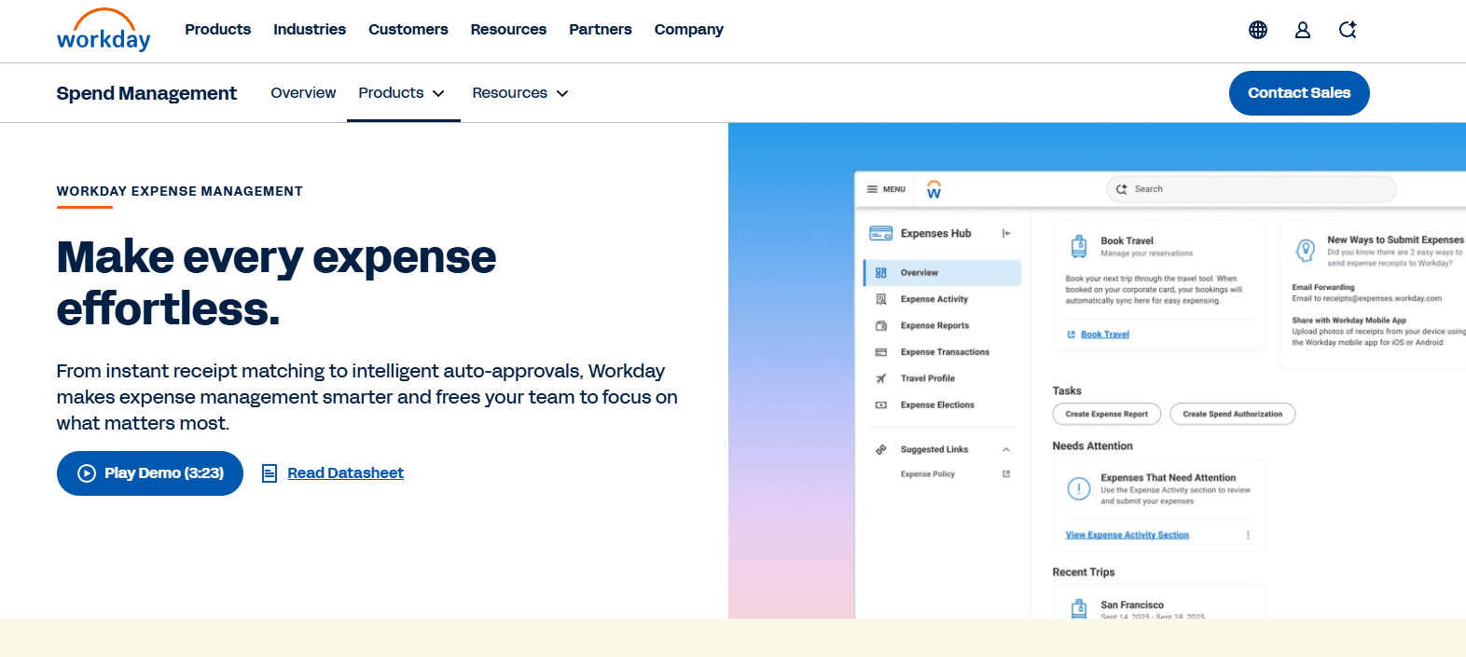Click the external link icon beside Book Travel

tap(1072, 335)
